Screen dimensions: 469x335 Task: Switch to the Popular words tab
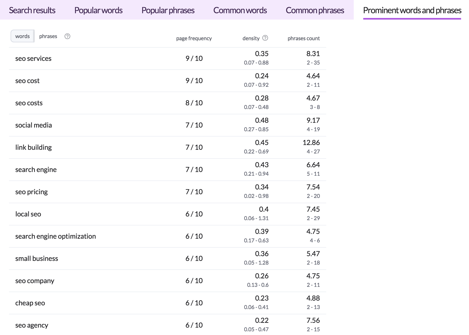click(x=98, y=10)
